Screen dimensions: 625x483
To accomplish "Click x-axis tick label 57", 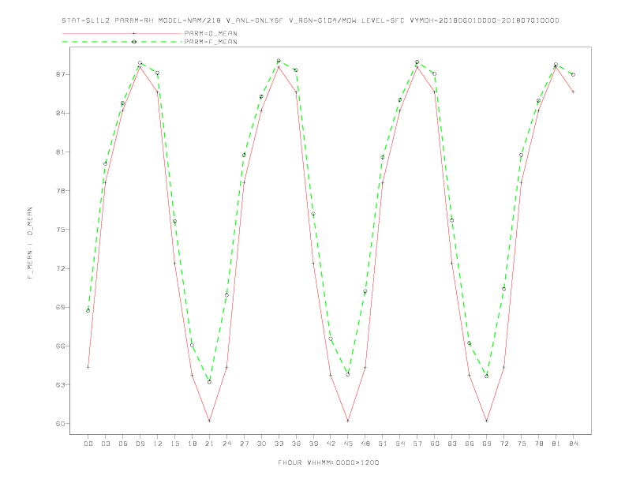I will pos(417,444).
